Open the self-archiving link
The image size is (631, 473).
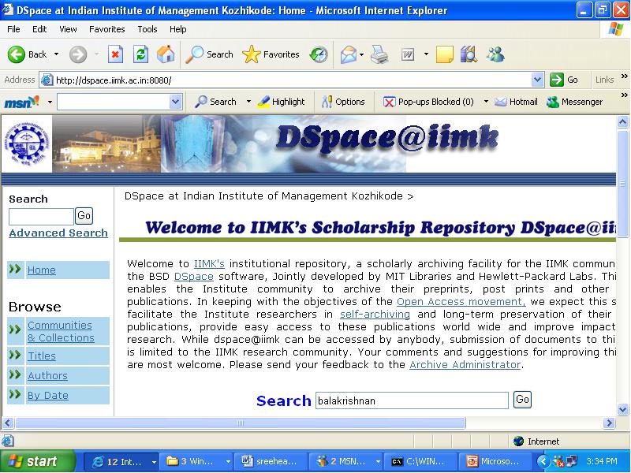[375, 314]
